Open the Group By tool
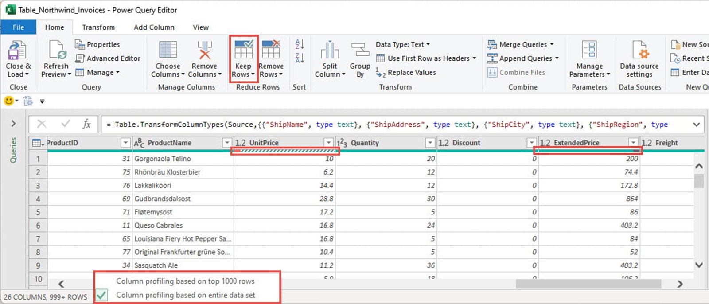Viewport: 709px width, 304px height. point(360,50)
